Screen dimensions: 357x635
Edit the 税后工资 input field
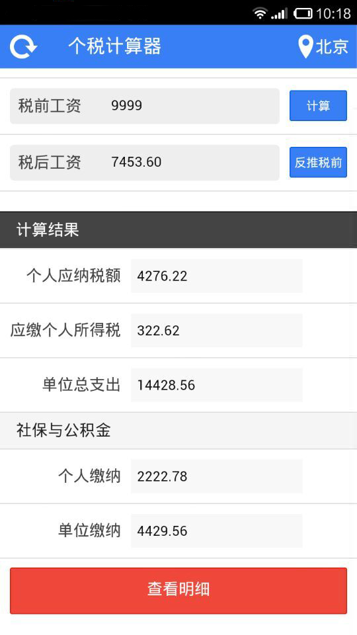pos(145,163)
